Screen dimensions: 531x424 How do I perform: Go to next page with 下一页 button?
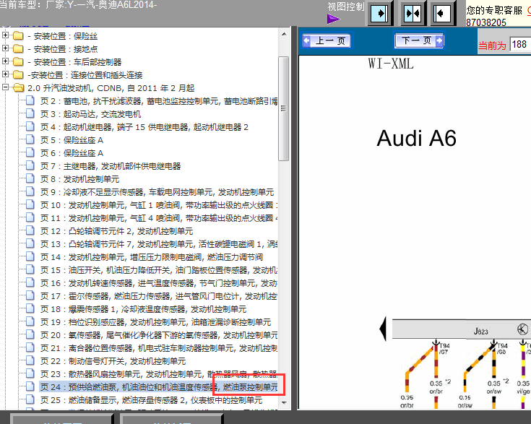[x=419, y=40]
